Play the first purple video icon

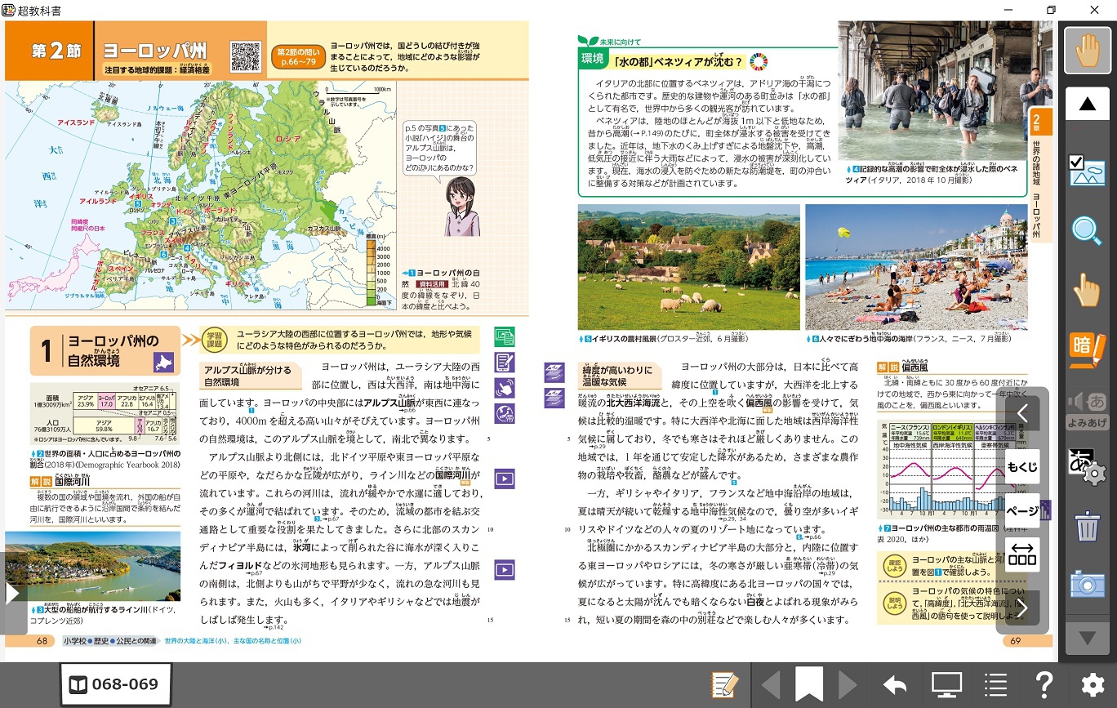pos(505,479)
